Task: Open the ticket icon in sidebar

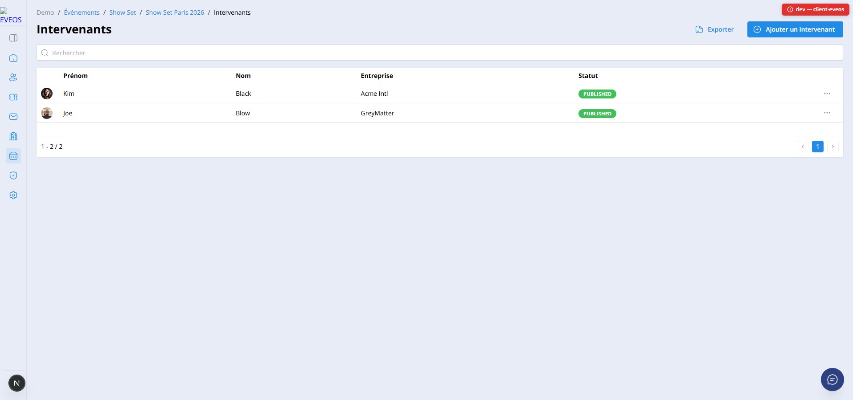Action: tap(13, 97)
